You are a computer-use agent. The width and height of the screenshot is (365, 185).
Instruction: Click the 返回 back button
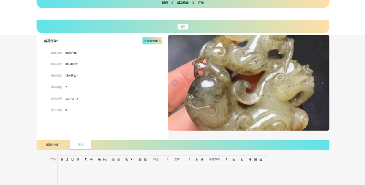(183, 27)
